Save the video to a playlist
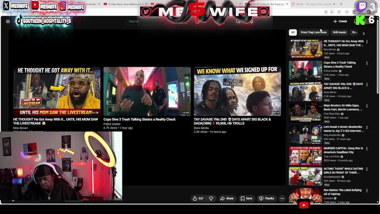Screen dimensions: 380x214 coord(246,199)
